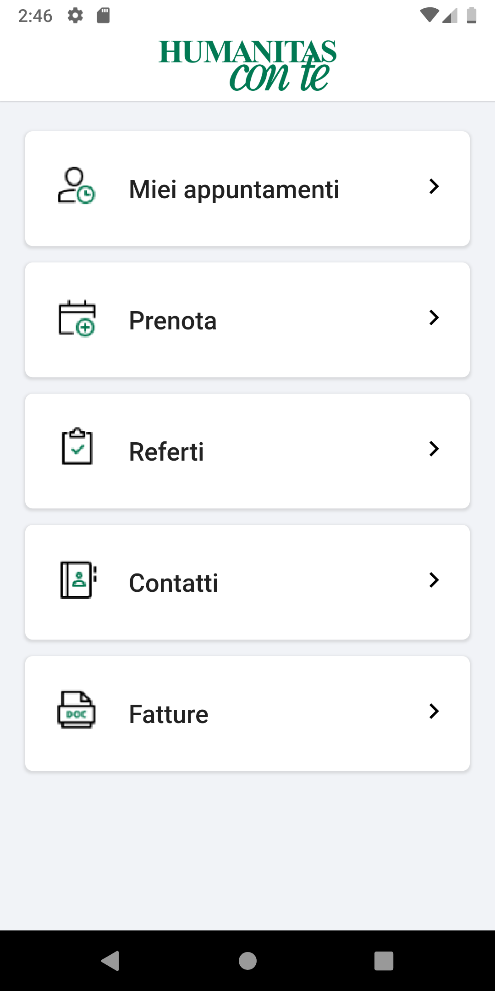
Task: Tap the settings gear in status bar
Action: pos(75,16)
